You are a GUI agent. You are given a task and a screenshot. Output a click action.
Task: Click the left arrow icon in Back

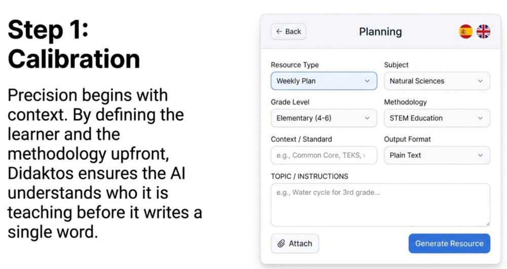(x=279, y=31)
